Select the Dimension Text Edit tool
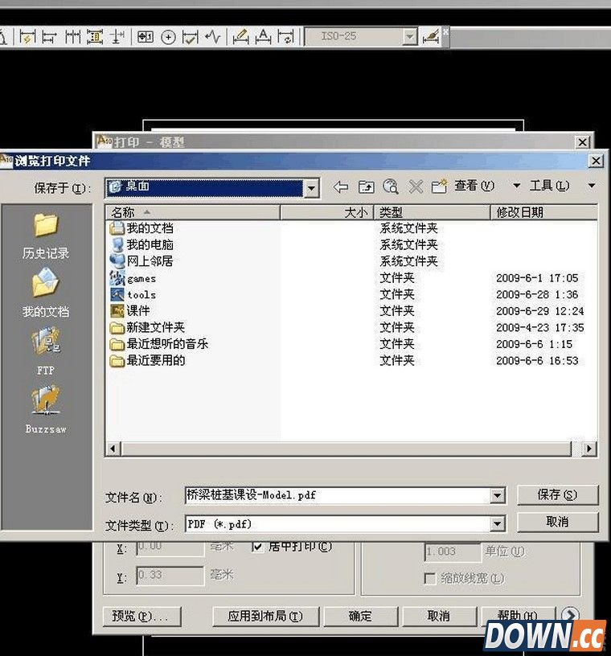The image size is (611, 656). pos(263,37)
